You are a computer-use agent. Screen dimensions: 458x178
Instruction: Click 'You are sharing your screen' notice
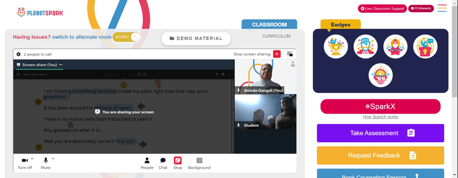tap(125, 112)
